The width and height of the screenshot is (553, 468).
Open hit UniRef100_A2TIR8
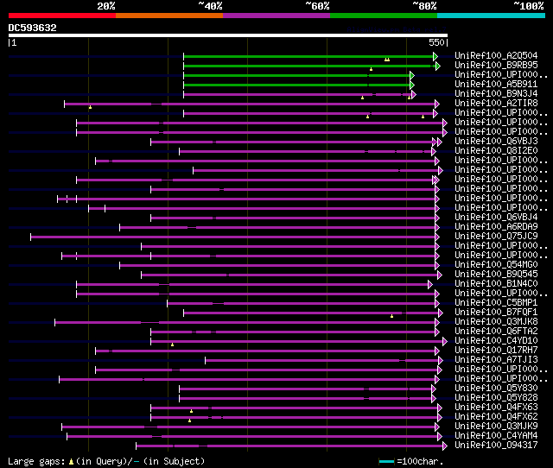tap(496, 104)
